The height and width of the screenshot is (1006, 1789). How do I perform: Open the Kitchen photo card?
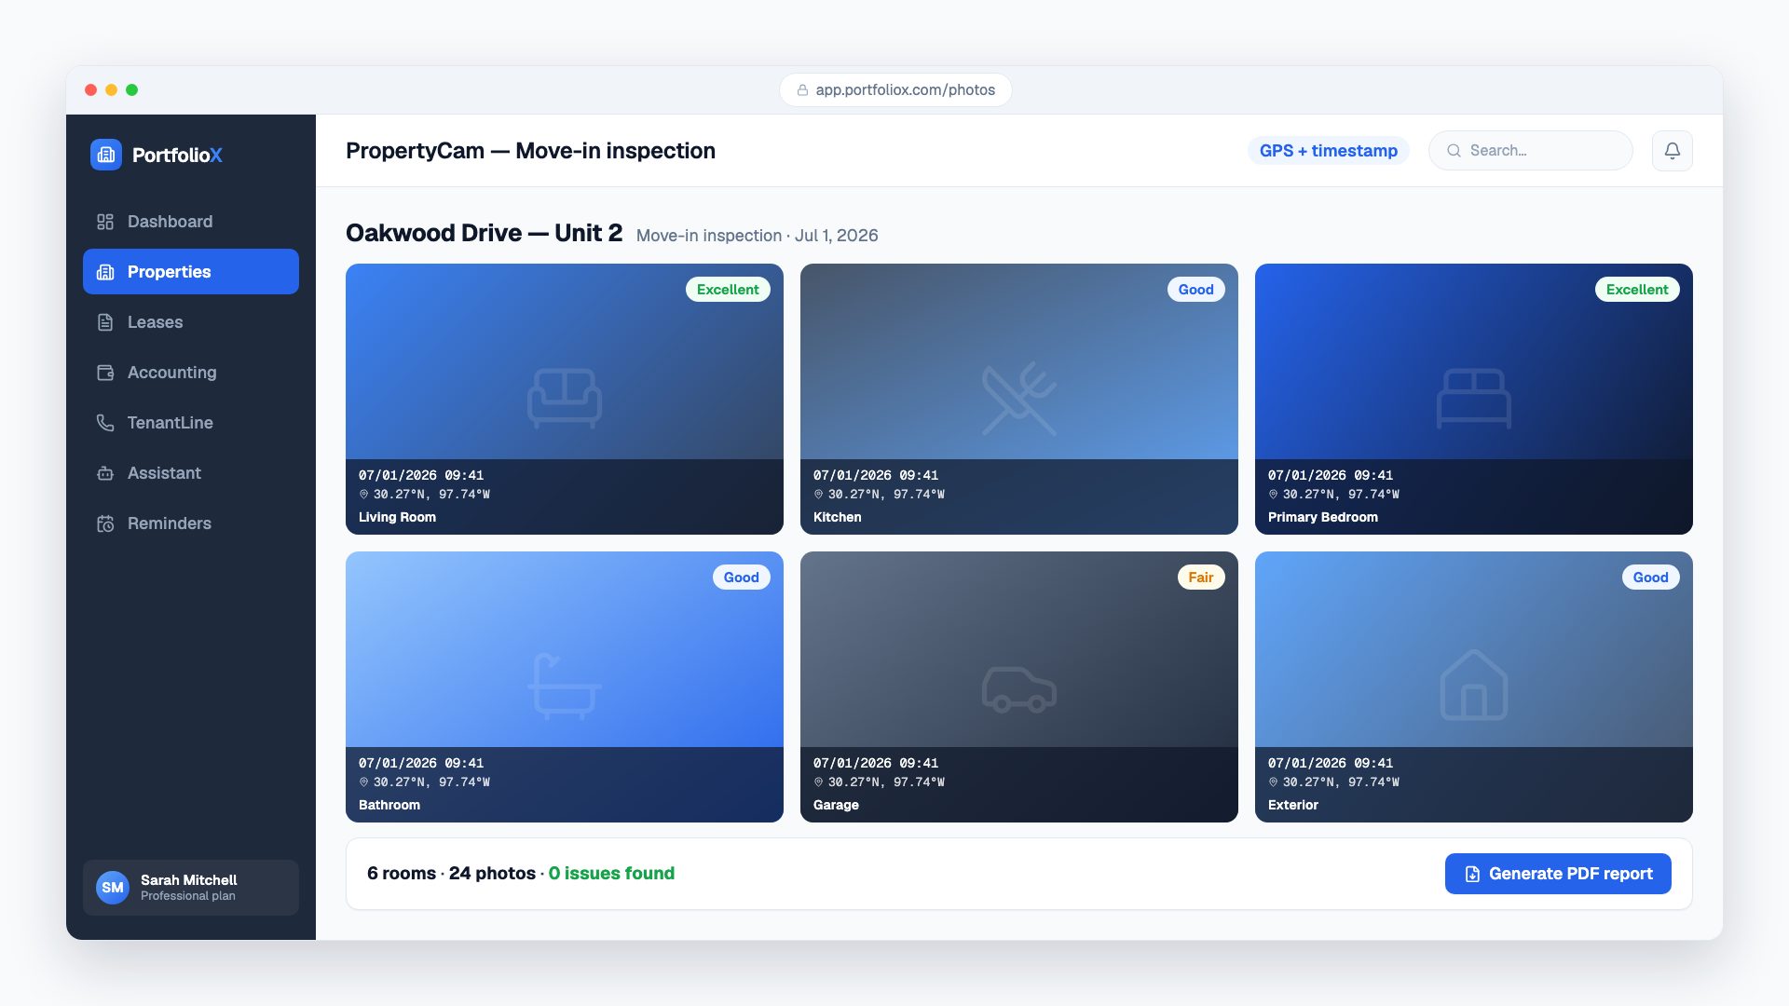1019,399
